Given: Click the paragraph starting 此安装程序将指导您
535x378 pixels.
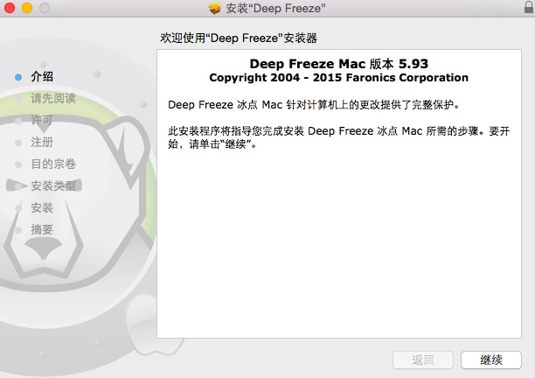Looking at the screenshot, I should click(339, 137).
